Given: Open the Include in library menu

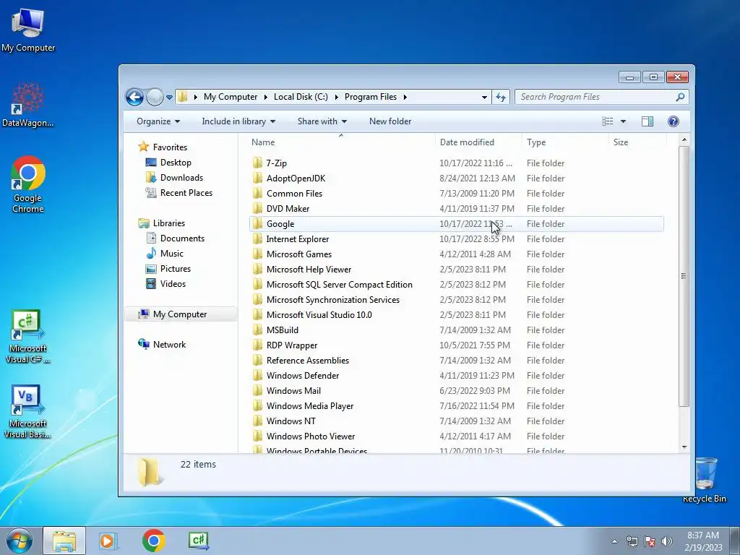Looking at the screenshot, I should click(x=238, y=121).
